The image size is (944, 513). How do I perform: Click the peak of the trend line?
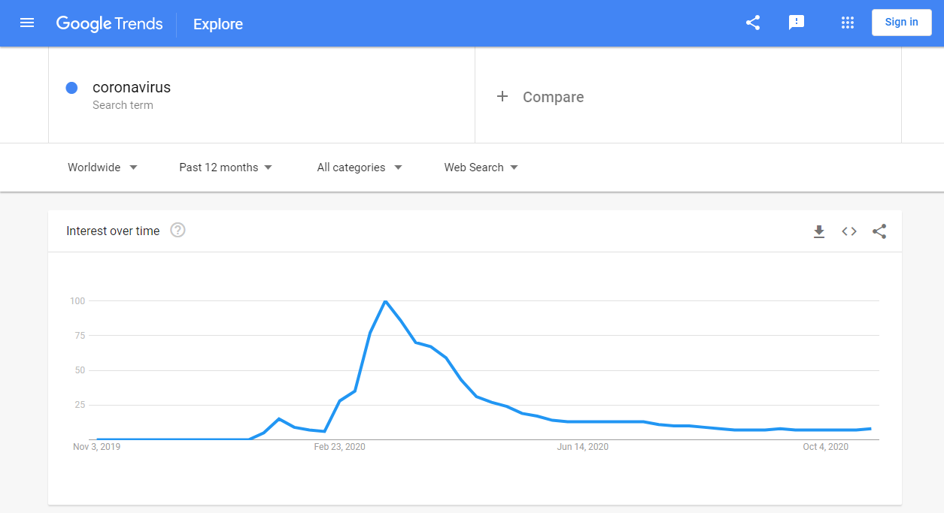click(385, 300)
